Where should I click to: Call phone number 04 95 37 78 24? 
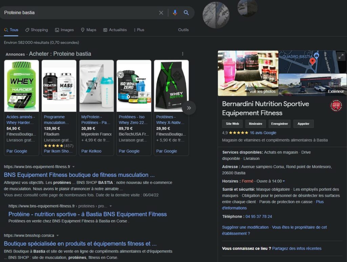point(259,217)
